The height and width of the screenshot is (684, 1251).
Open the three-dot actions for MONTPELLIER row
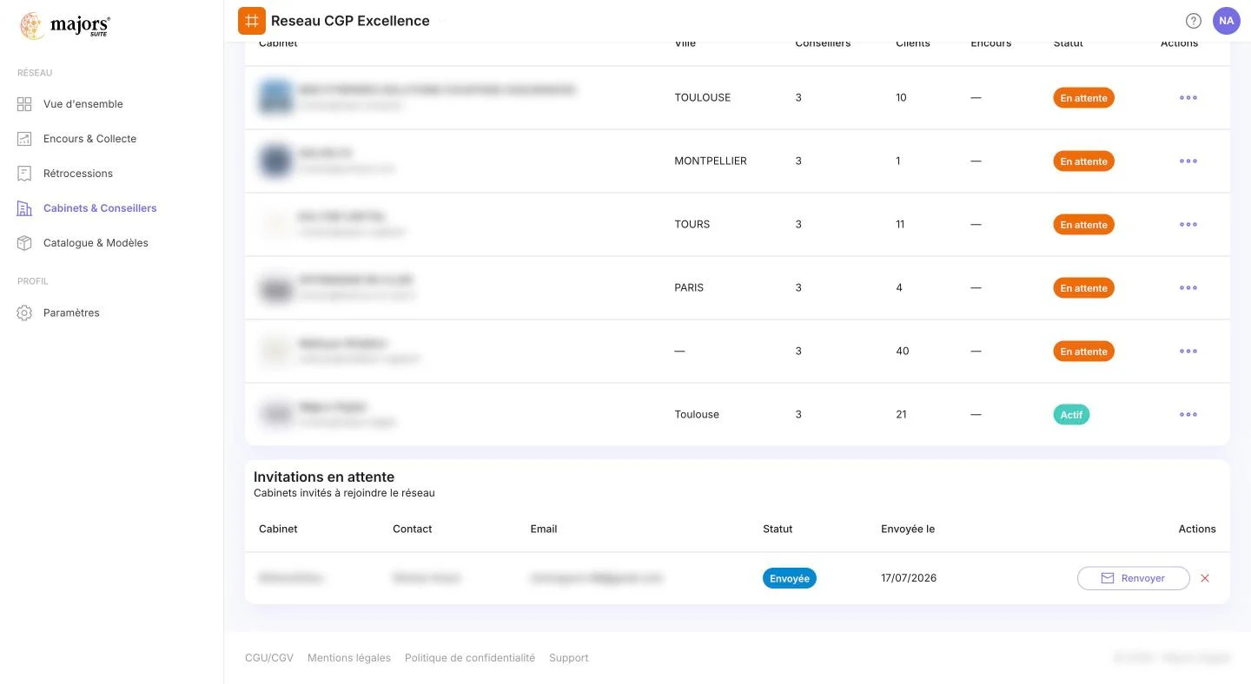coord(1188,161)
